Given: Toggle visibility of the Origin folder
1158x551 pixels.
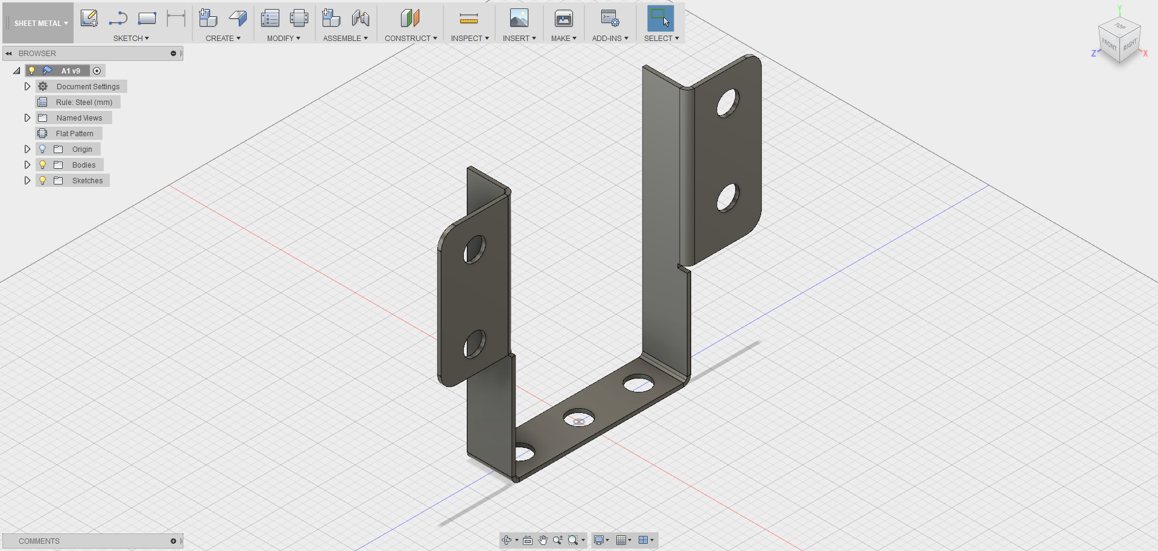Looking at the screenshot, I should [42, 149].
